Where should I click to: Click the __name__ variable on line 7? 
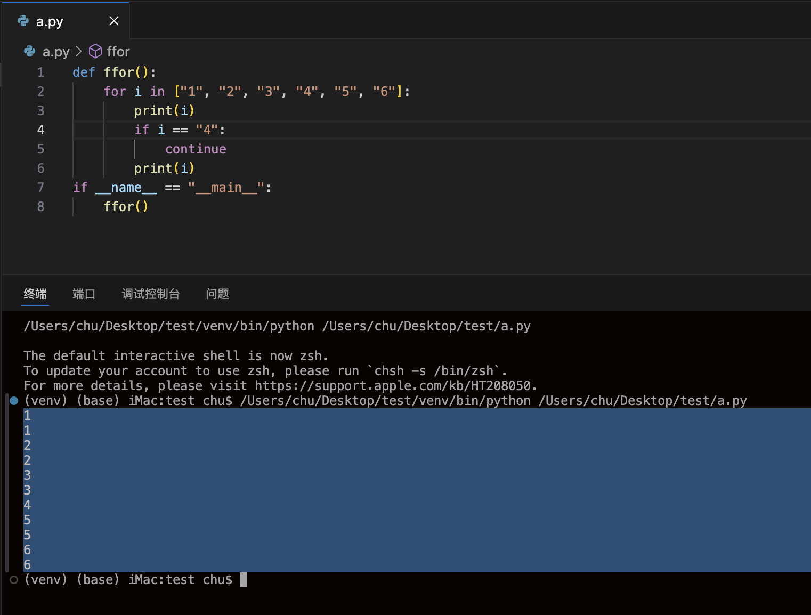126,188
